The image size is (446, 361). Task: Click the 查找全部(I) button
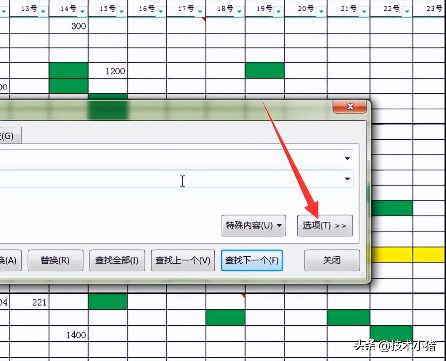tap(117, 260)
